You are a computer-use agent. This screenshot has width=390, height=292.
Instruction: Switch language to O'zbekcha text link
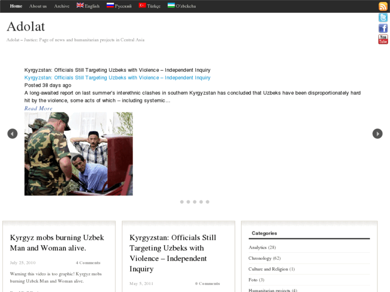(x=186, y=6)
